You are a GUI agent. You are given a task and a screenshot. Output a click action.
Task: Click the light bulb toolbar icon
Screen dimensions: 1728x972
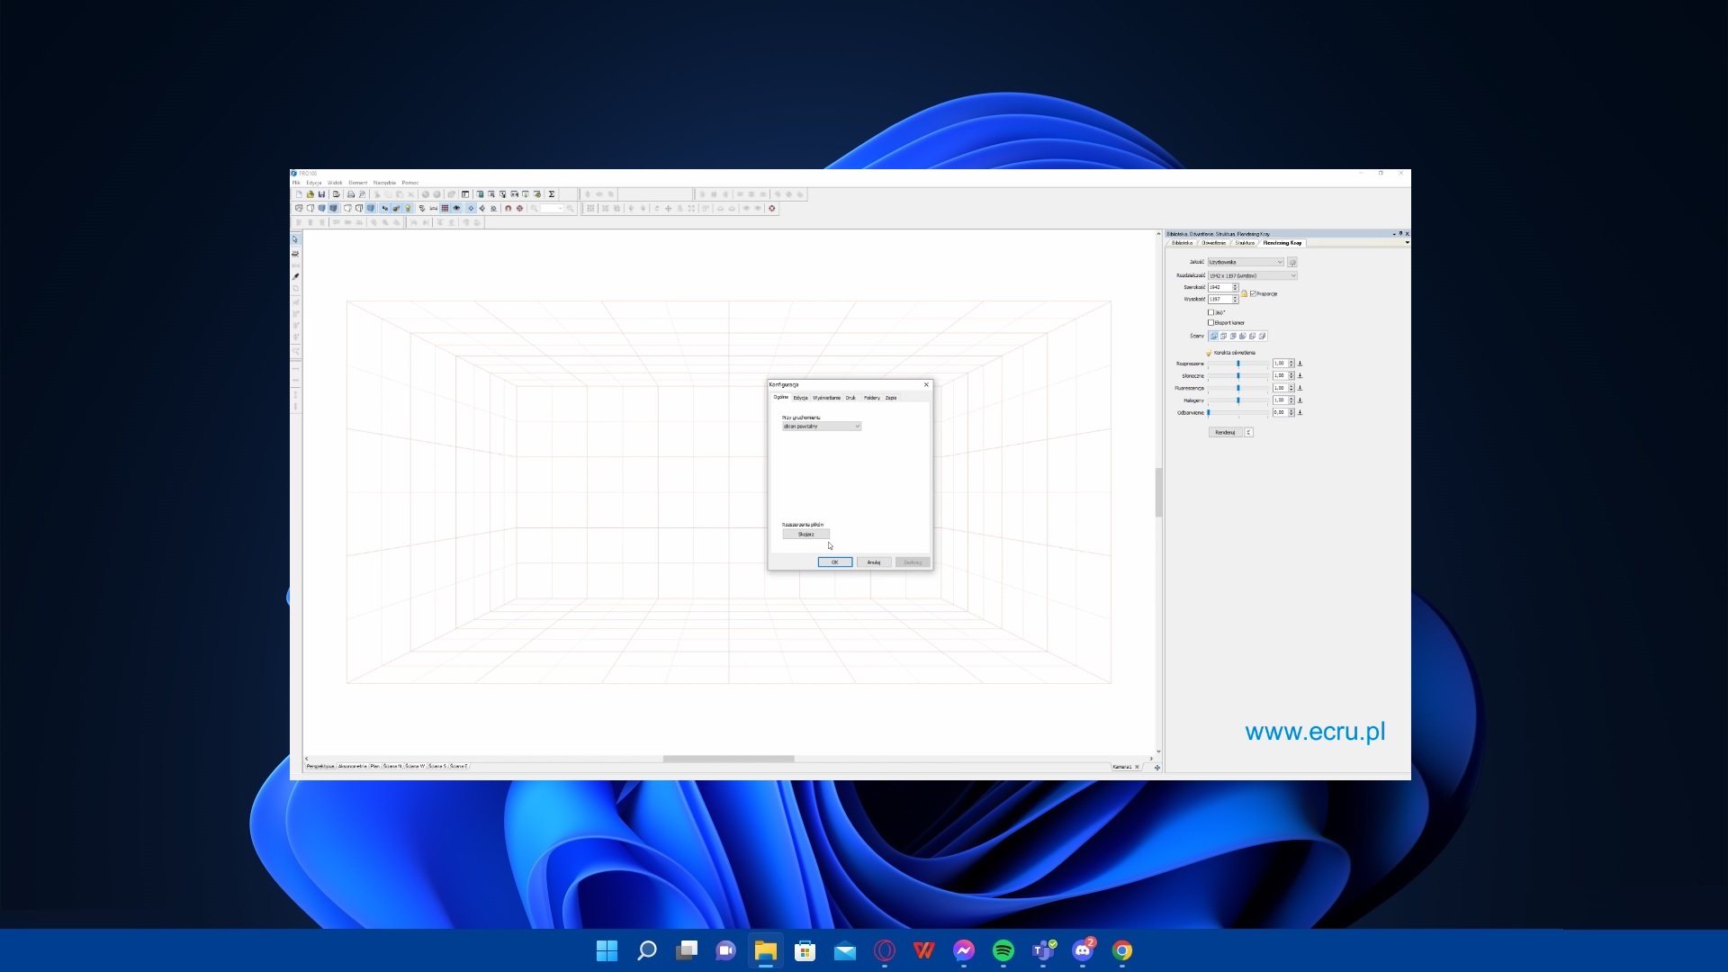408,208
